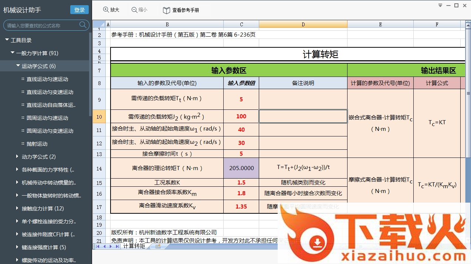Click the insert new sheet tab icon
Screen dimensions: 471x264
[x=158, y=246]
